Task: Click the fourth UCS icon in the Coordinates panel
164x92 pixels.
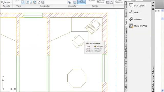Action: 39,2
